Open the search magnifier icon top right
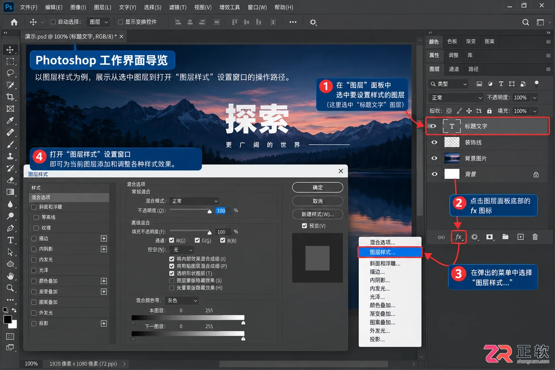The image size is (555, 370). point(525,22)
